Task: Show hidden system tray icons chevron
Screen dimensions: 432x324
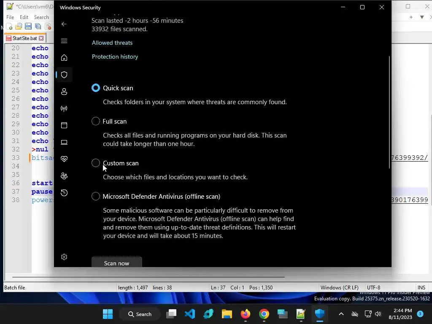Action: [341, 314]
